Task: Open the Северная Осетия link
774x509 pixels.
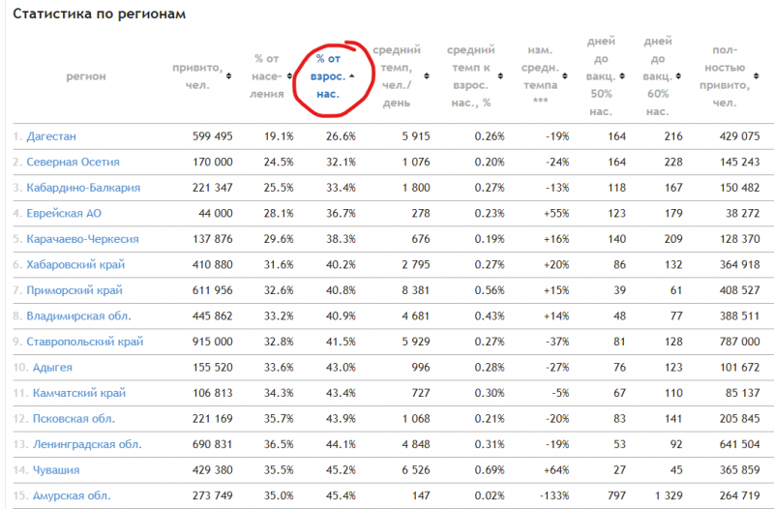Action: coord(74,162)
